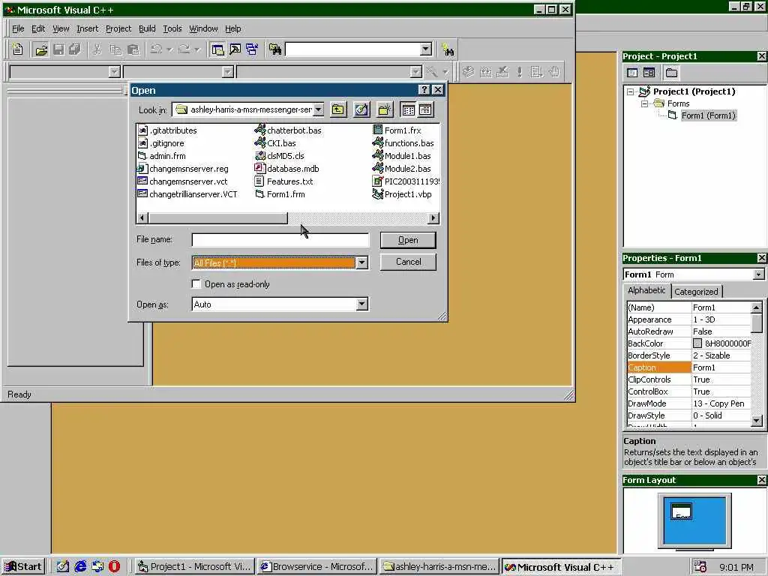Click the Copy toolbar icon

115,49
